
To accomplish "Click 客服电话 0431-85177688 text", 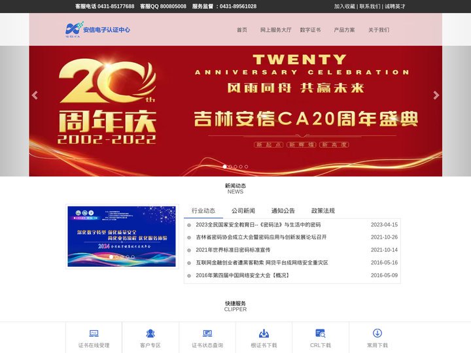I will click(x=105, y=7).
